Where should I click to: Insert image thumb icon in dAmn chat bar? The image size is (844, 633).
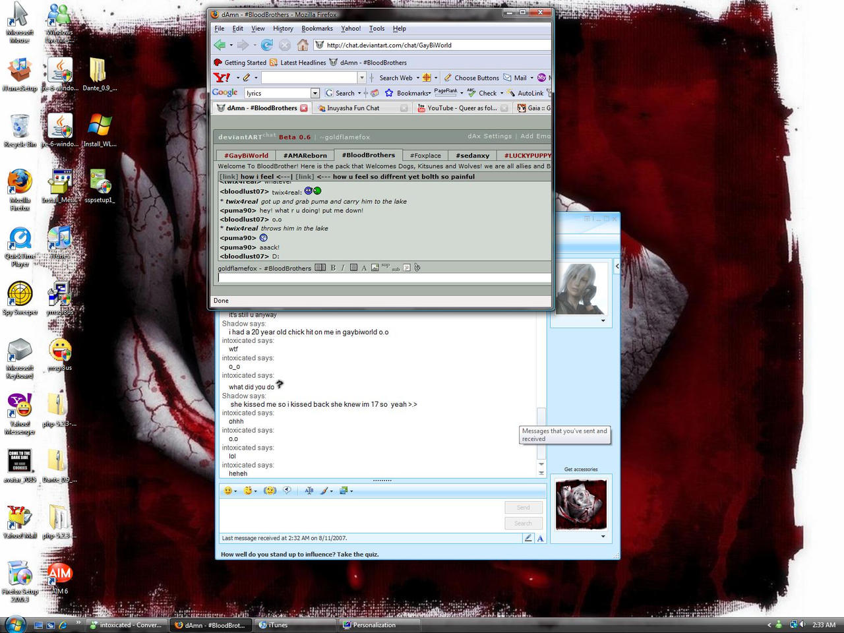(375, 268)
